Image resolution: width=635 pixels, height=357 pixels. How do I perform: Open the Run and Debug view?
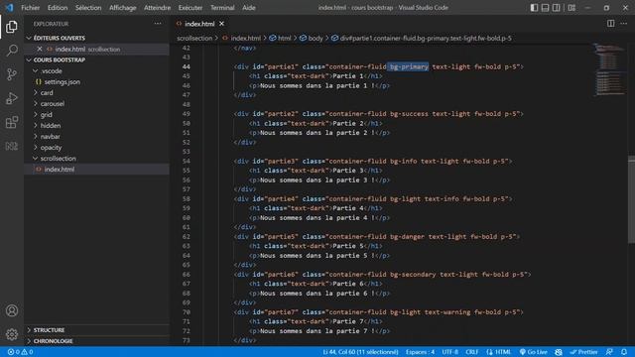click(x=12, y=98)
